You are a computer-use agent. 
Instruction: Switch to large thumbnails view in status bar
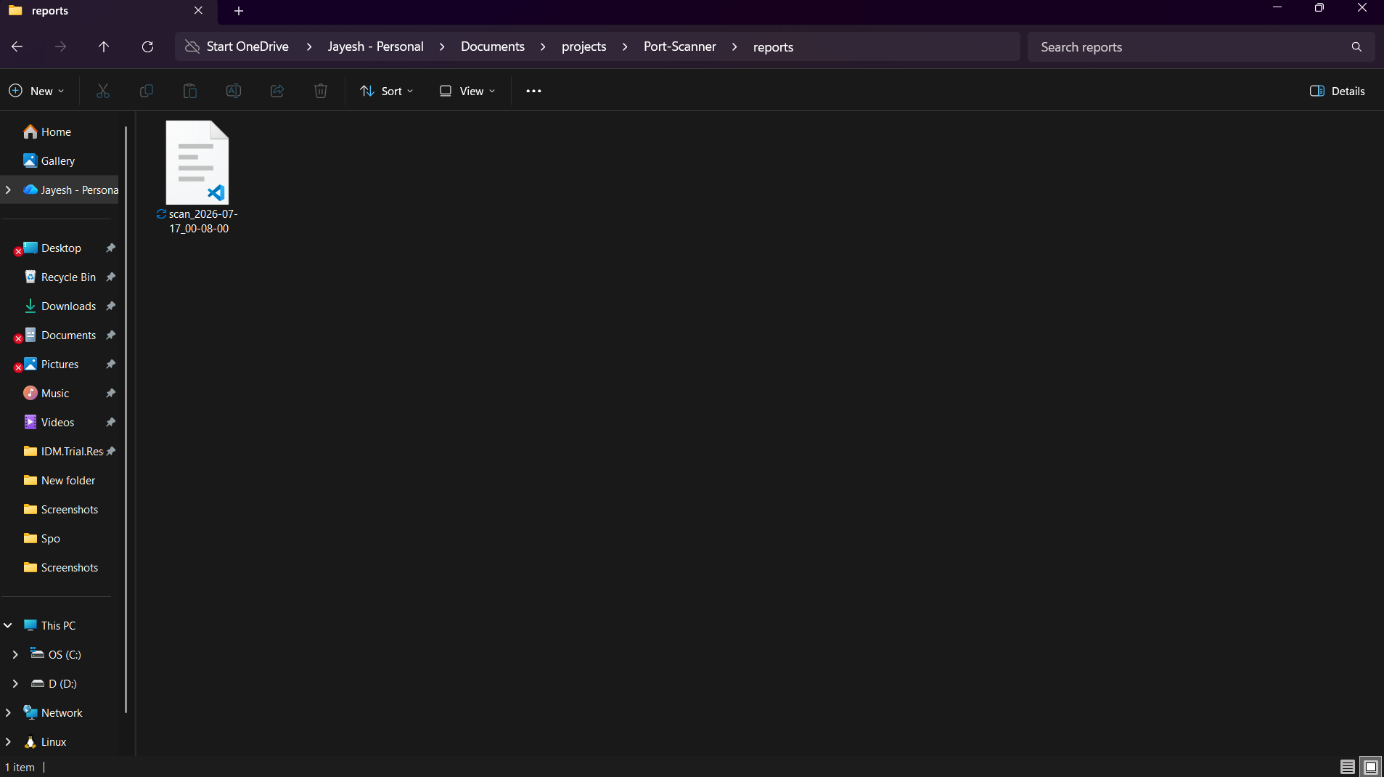click(1371, 767)
